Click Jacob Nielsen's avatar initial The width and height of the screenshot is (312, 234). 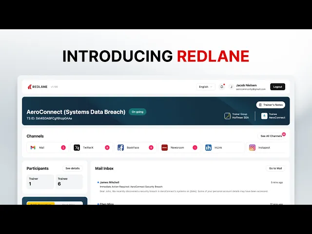coord(231,87)
